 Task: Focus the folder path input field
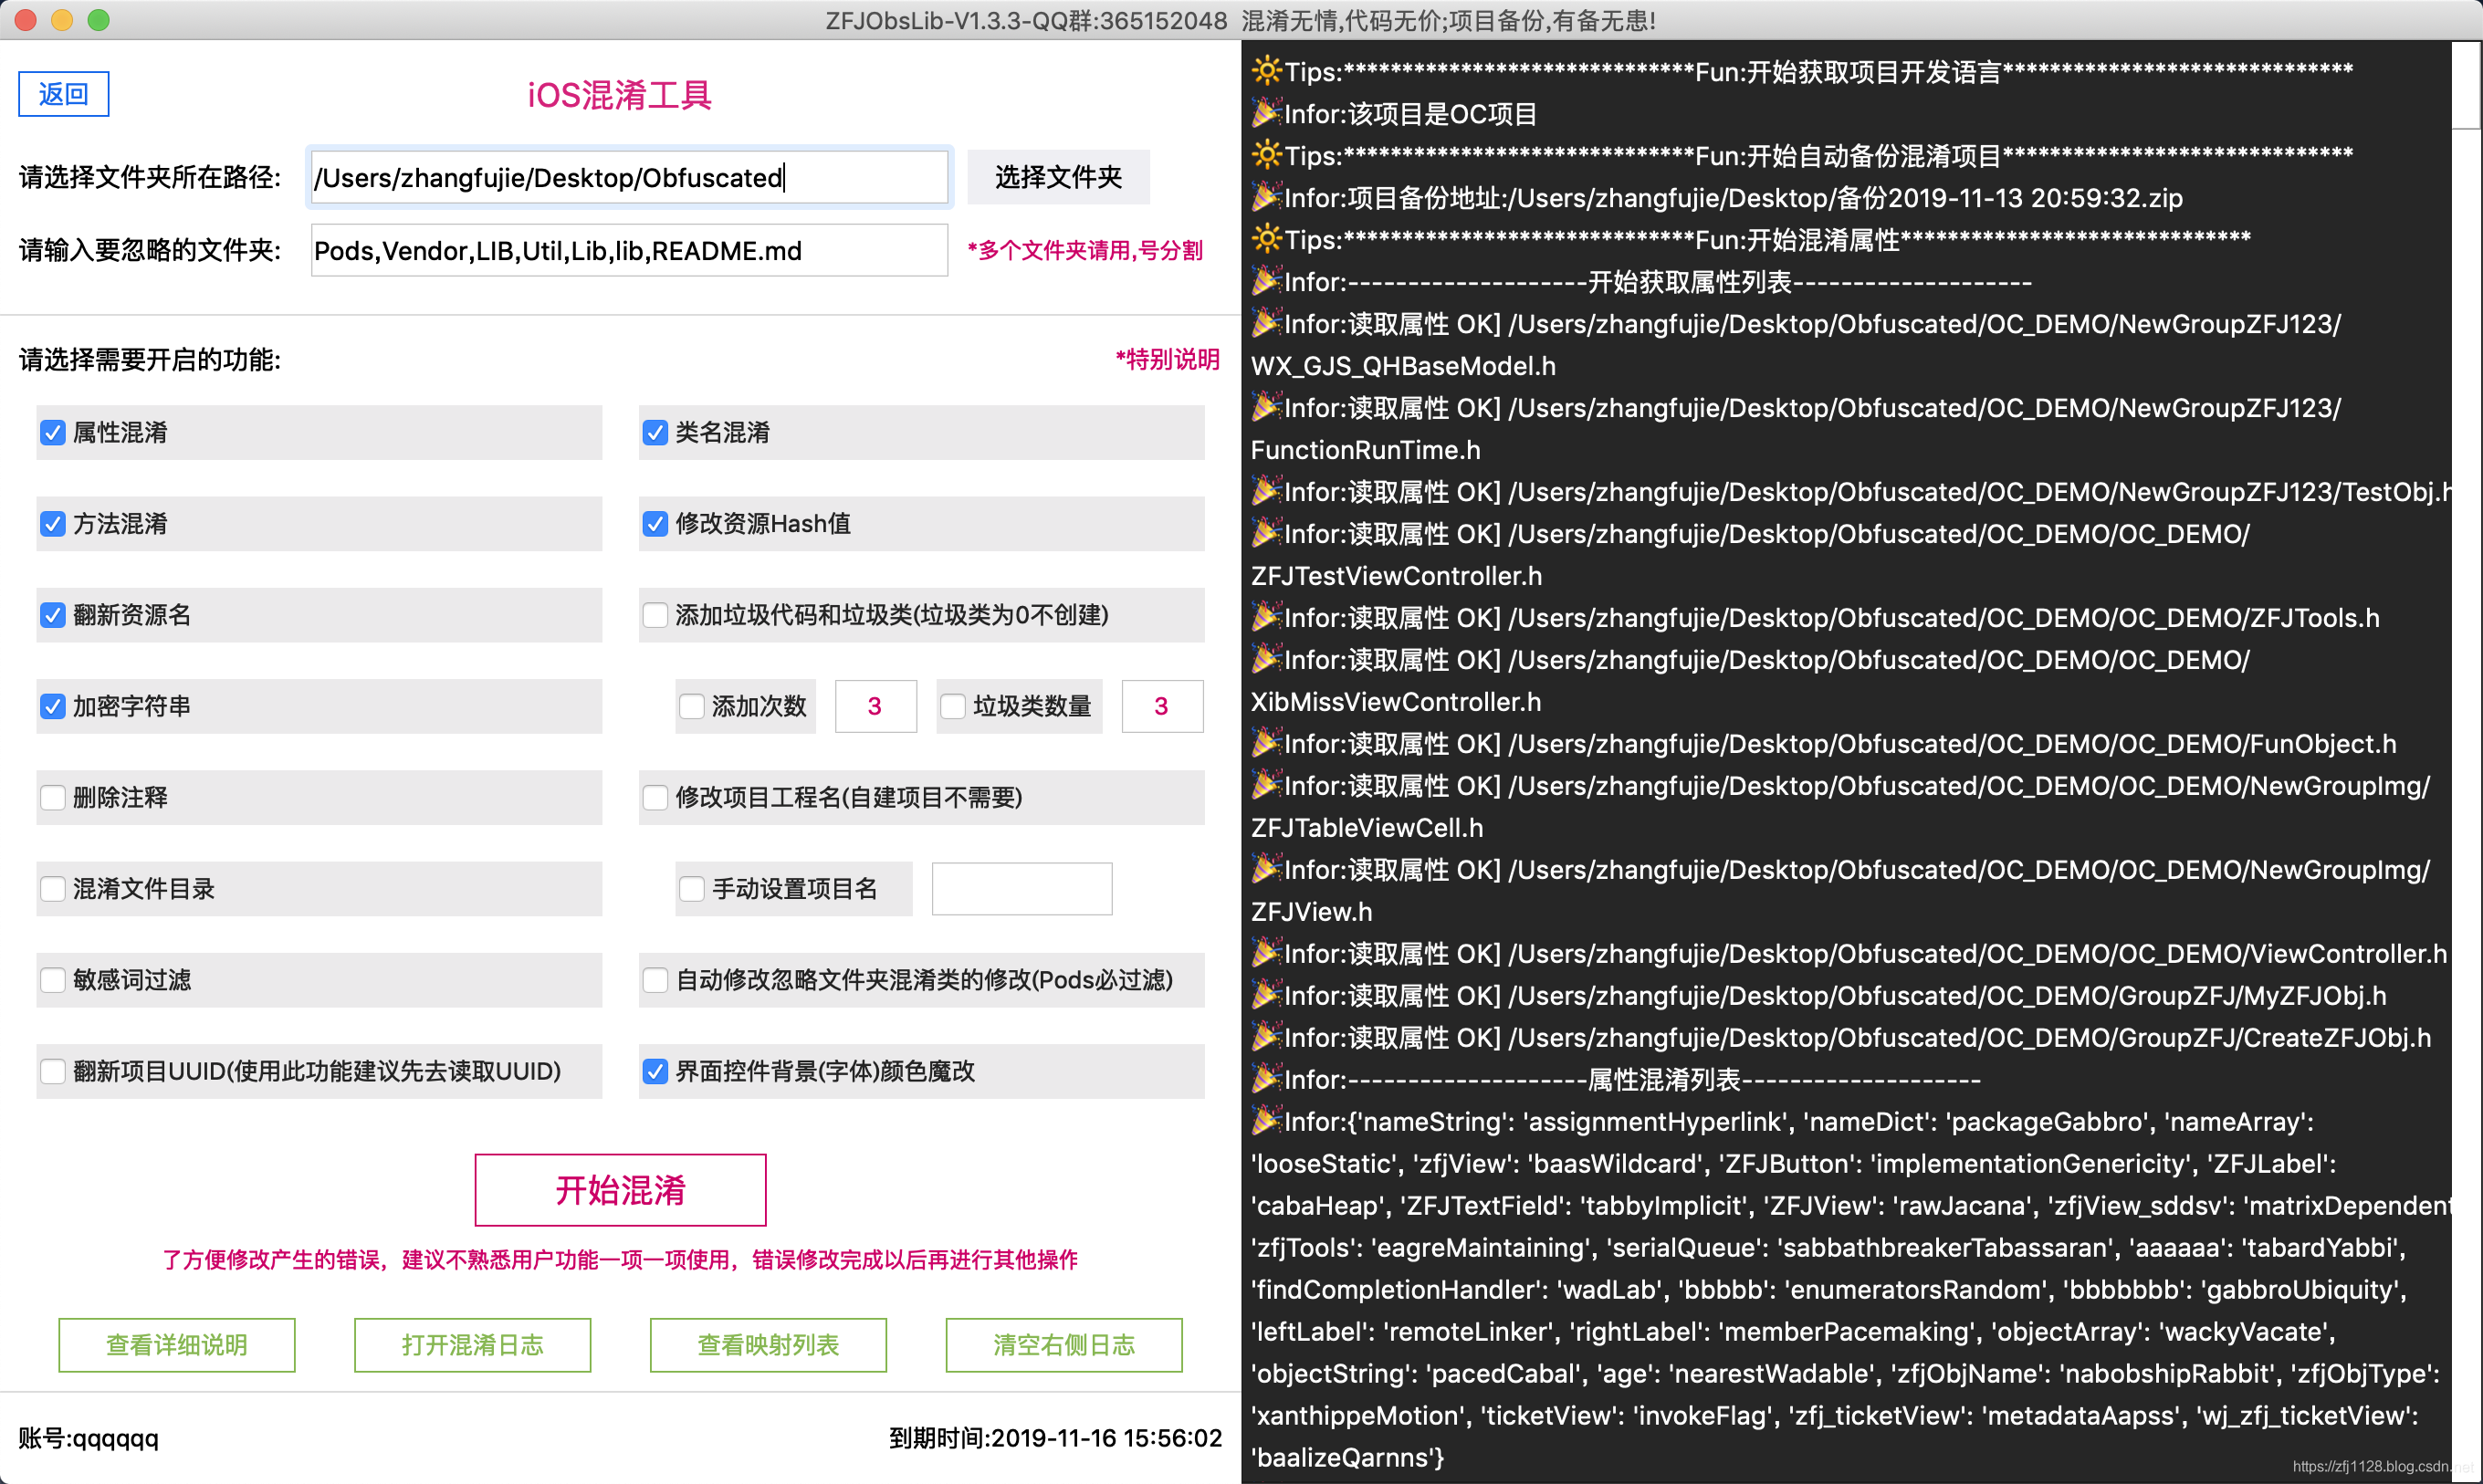(x=630, y=177)
